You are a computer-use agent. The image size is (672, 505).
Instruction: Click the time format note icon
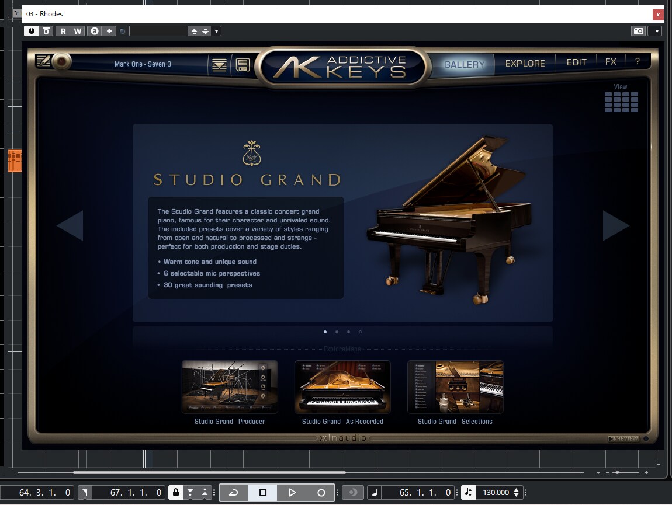point(375,493)
